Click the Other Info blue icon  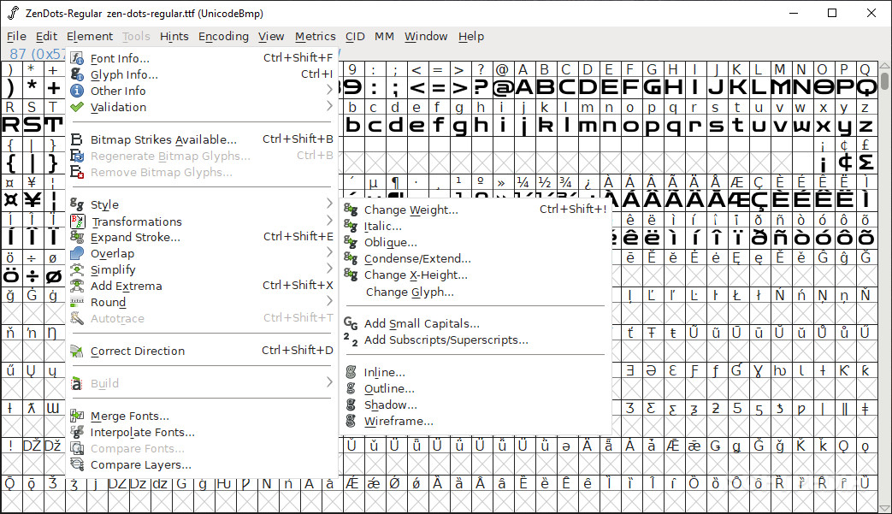(x=77, y=91)
